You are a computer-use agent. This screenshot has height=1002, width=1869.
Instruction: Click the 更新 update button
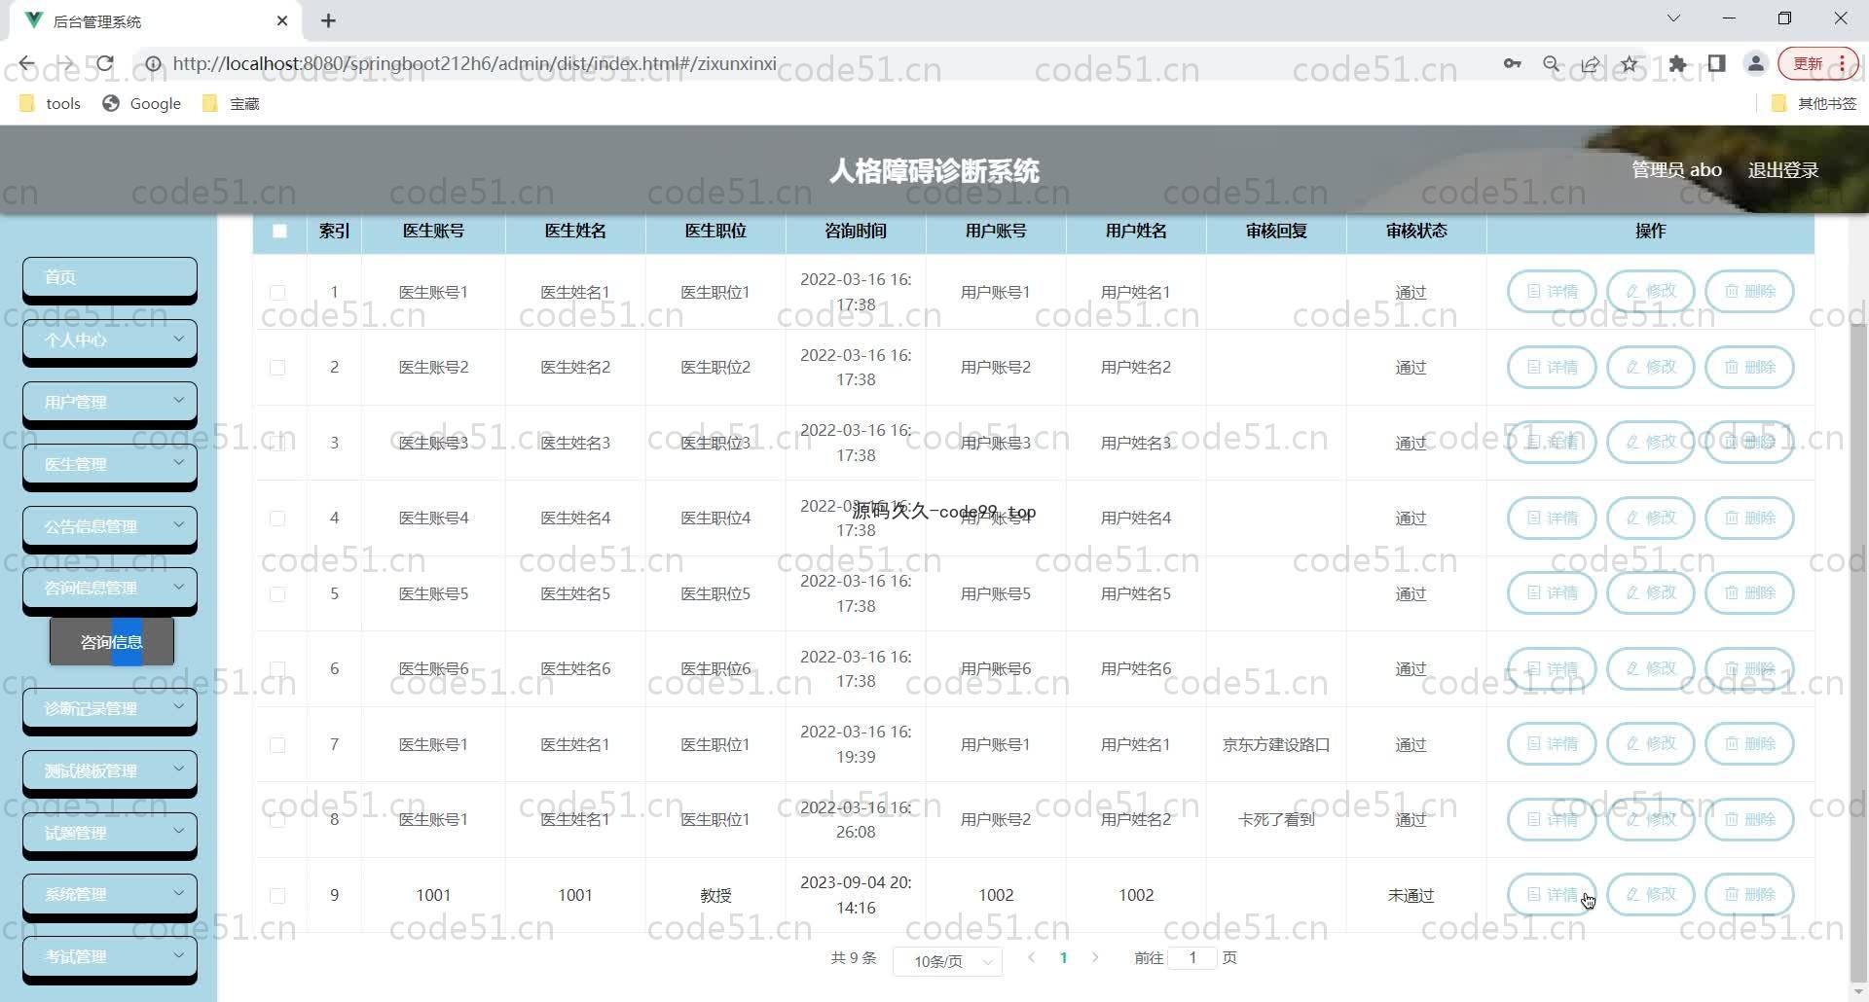pyautogui.click(x=1817, y=64)
